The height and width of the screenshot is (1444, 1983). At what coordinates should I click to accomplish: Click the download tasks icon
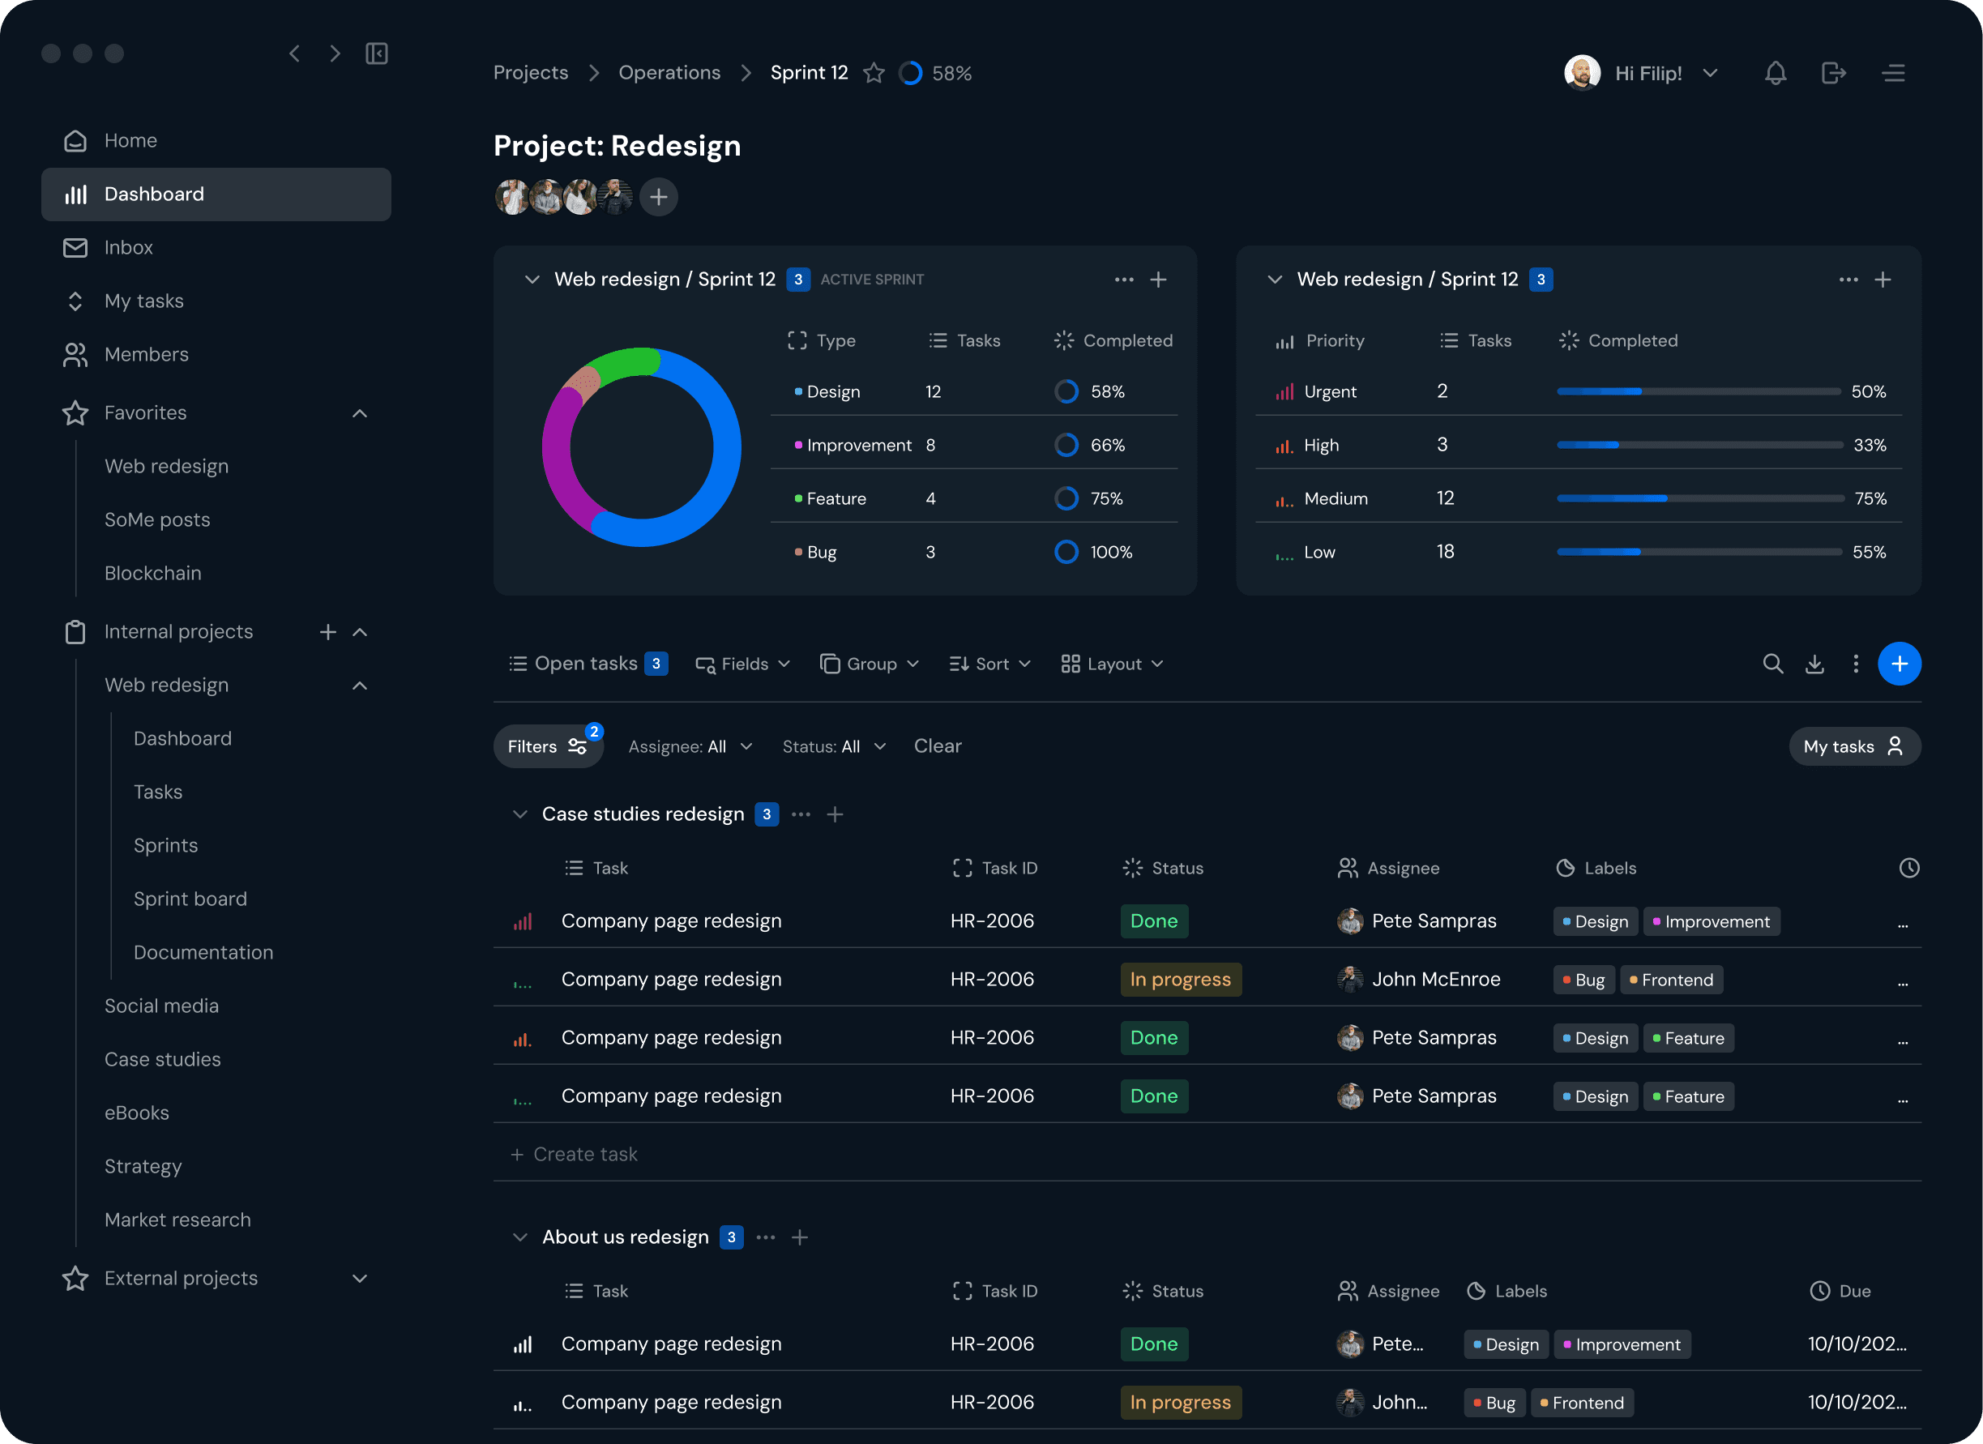point(1814,664)
